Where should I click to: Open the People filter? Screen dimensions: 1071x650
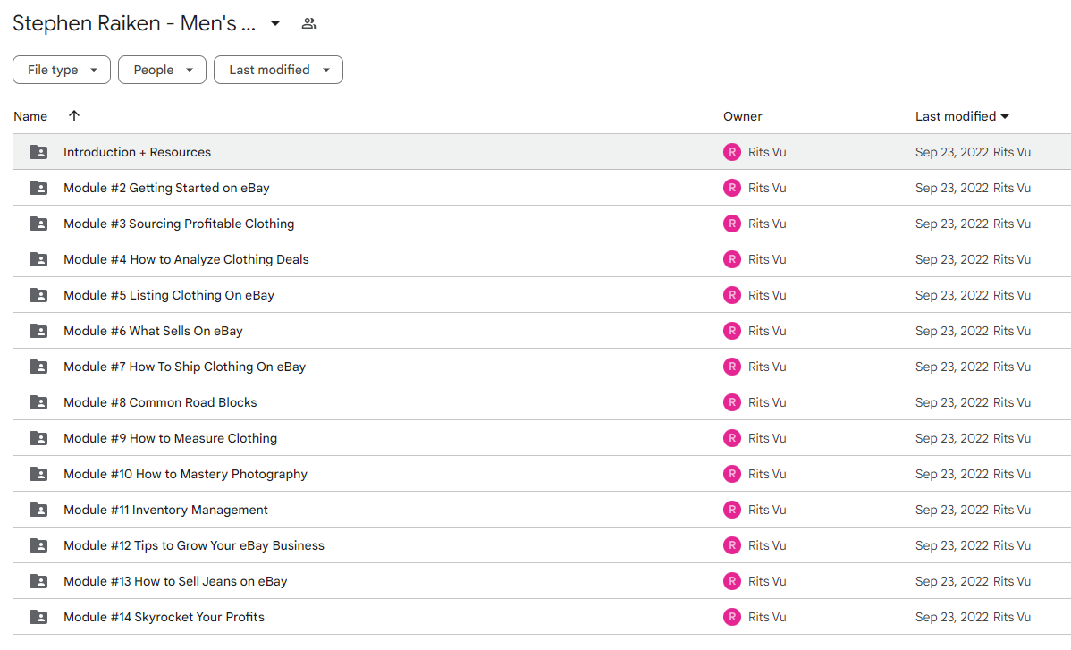coord(162,70)
